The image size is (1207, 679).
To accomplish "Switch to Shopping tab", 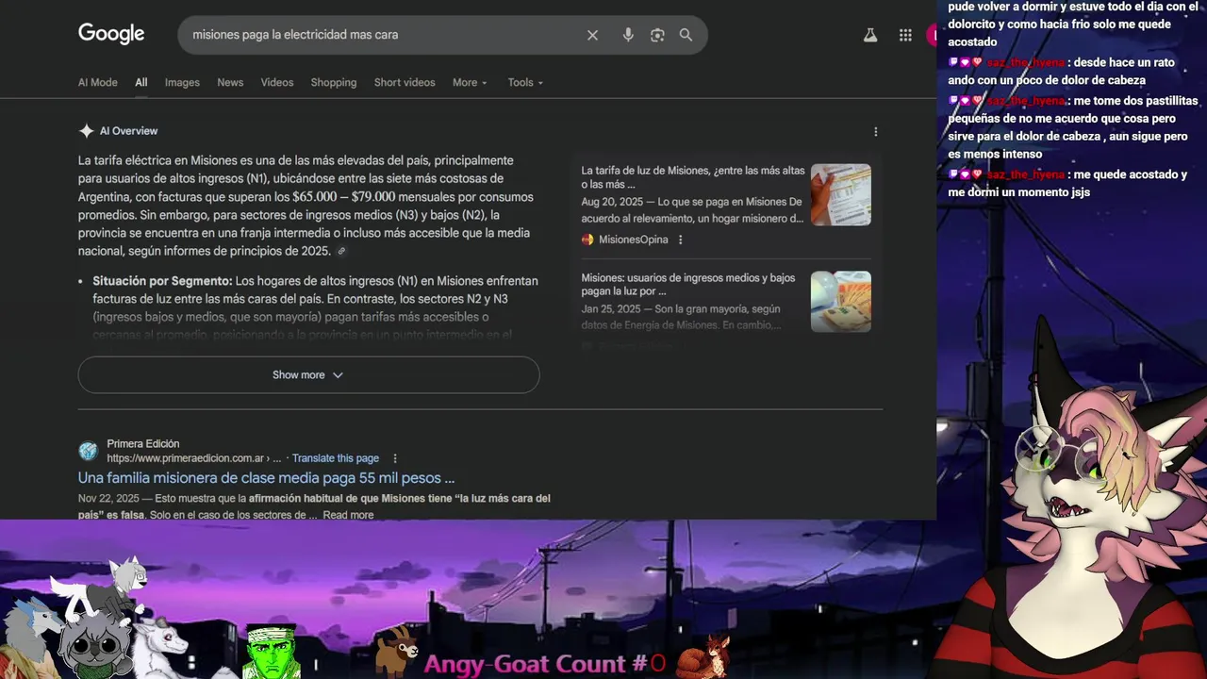I will pyautogui.click(x=334, y=83).
